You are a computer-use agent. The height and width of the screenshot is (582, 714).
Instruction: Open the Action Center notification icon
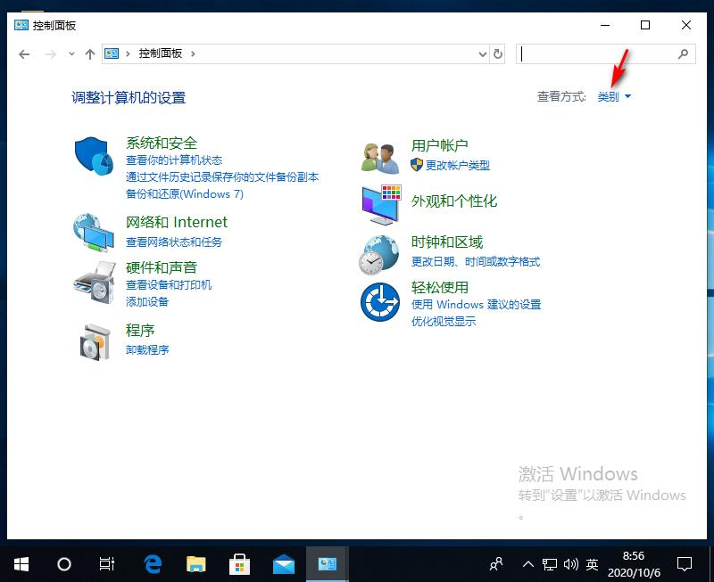(685, 564)
